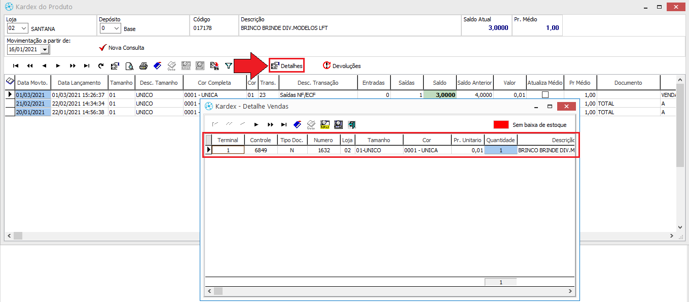Click the Tipo Doc. cell showing N

(x=292, y=150)
